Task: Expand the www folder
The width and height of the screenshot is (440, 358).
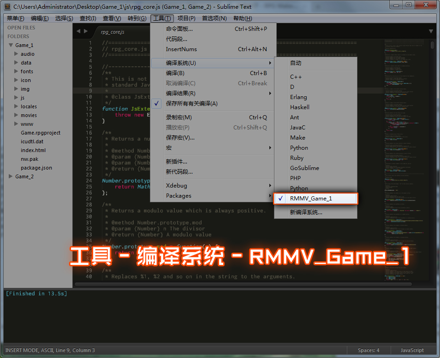Action: pyautogui.click(x=16, y=124)
